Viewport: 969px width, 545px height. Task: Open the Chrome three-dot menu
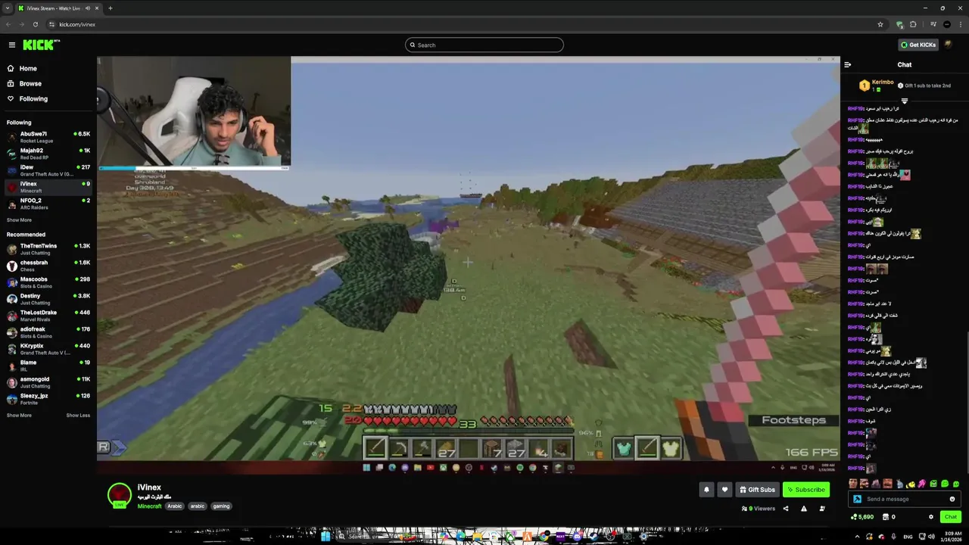click(x=961, y=24)
